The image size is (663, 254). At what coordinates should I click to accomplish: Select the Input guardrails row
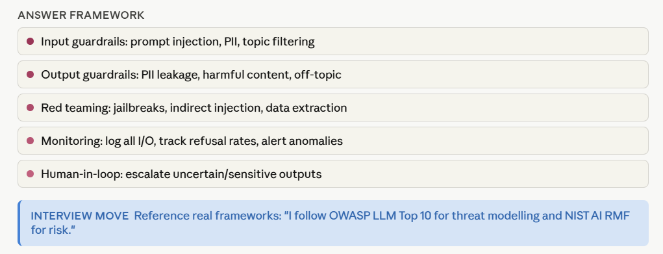coord(332,42)
